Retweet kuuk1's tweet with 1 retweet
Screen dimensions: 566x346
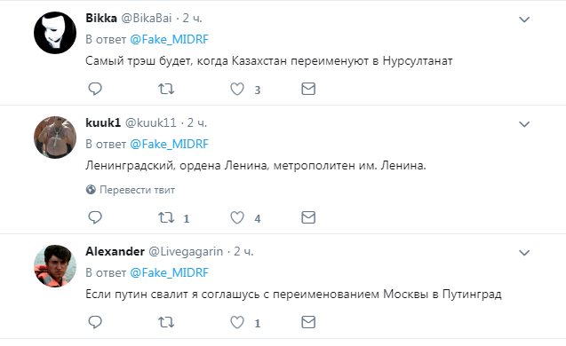pyautogui.click(x=166, y=217)
